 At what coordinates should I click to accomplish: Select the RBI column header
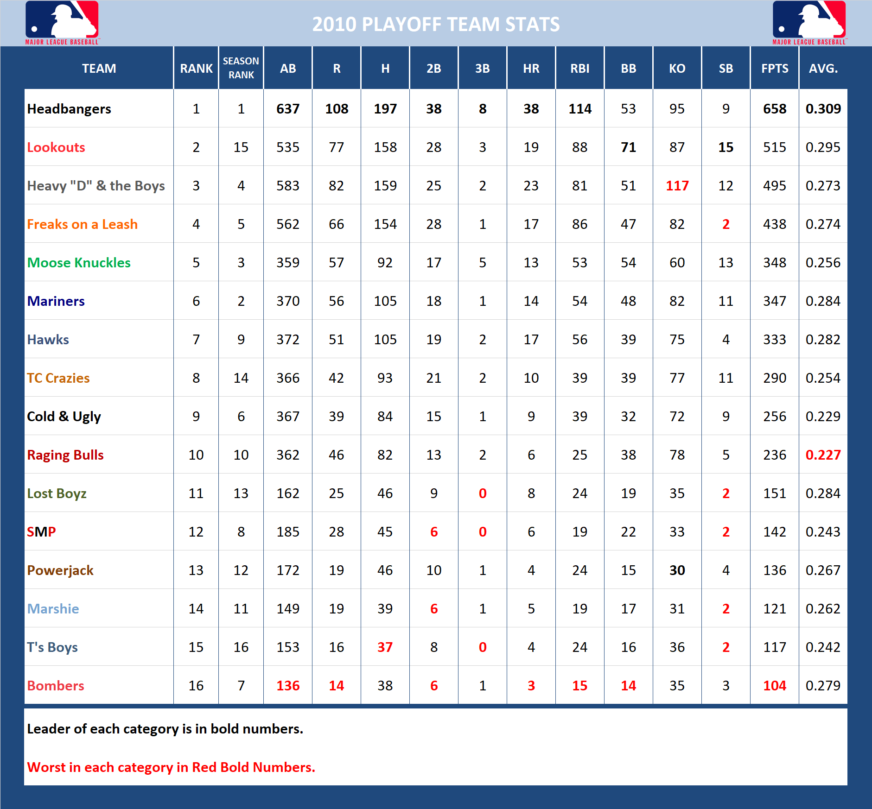[580, 68]
